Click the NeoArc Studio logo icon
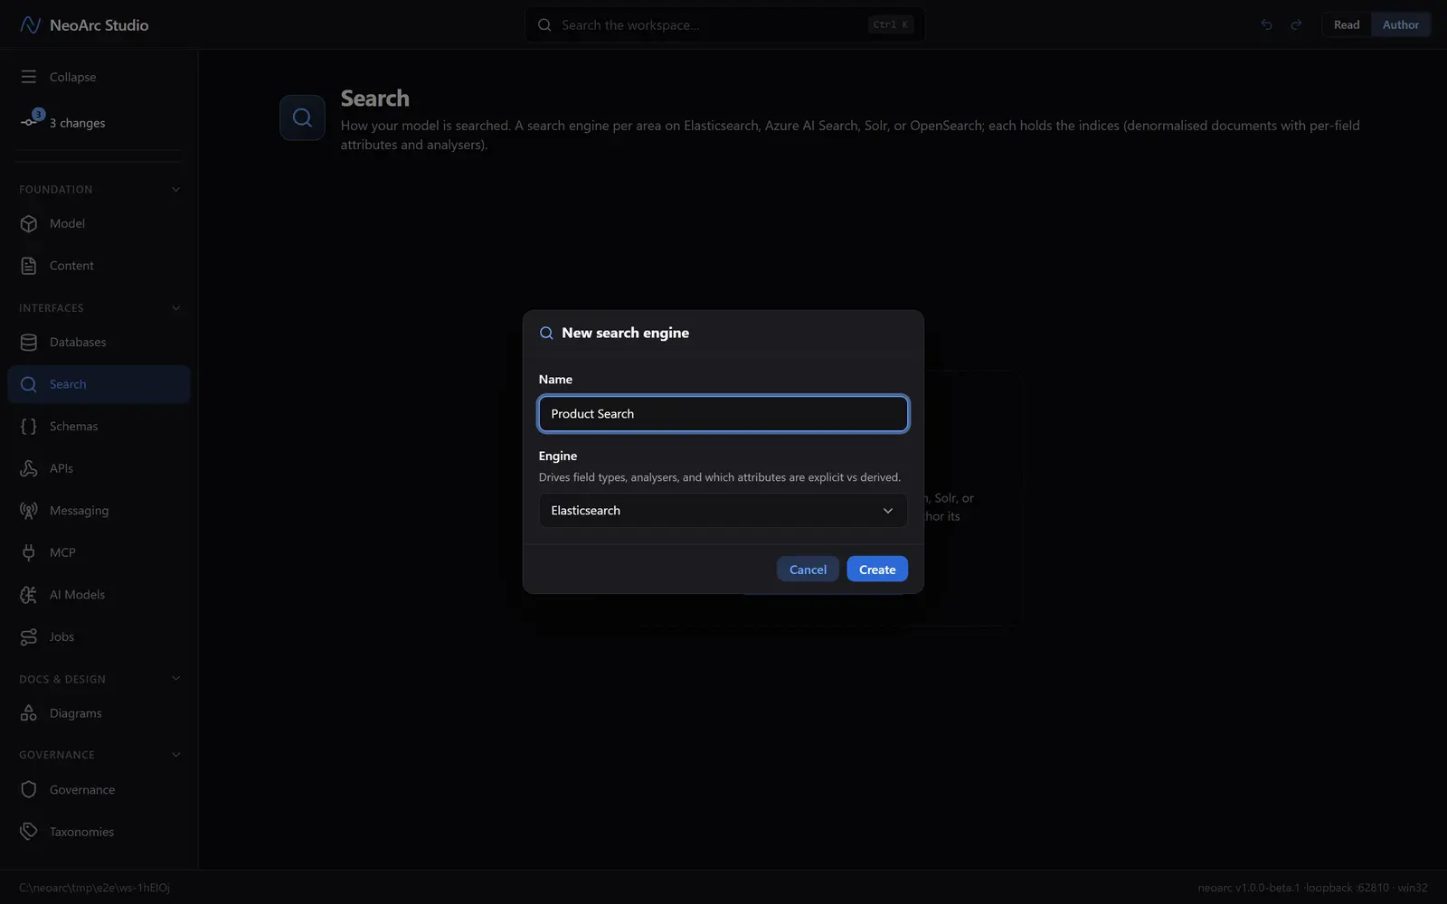 click(30, 24)
